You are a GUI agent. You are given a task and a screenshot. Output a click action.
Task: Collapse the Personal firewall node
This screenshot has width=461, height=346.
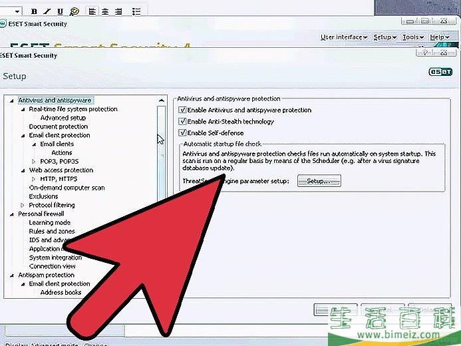[x=12, y=214]
